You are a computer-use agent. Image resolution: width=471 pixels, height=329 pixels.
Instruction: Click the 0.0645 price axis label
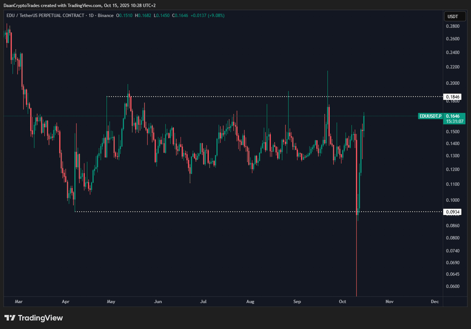[453, 274]
